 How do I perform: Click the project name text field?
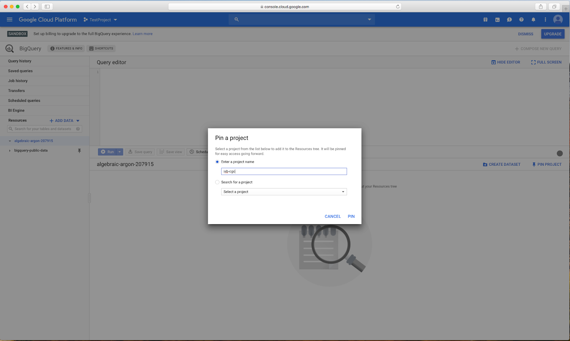pyautogui.click(x=284, y=171)
